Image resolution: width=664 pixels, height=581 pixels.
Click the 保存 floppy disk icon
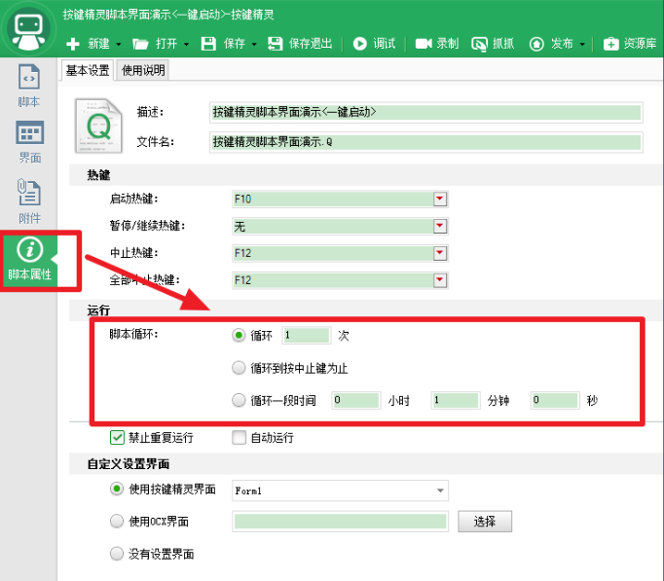[208, 44]
